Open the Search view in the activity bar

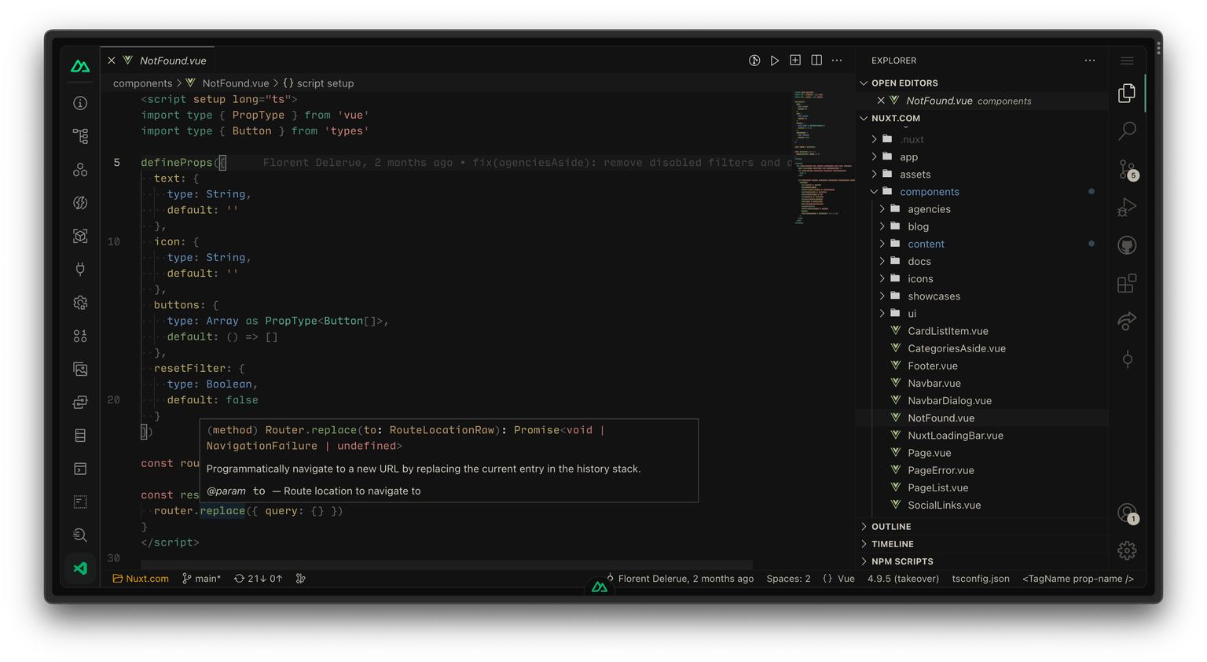(1127, 131)
